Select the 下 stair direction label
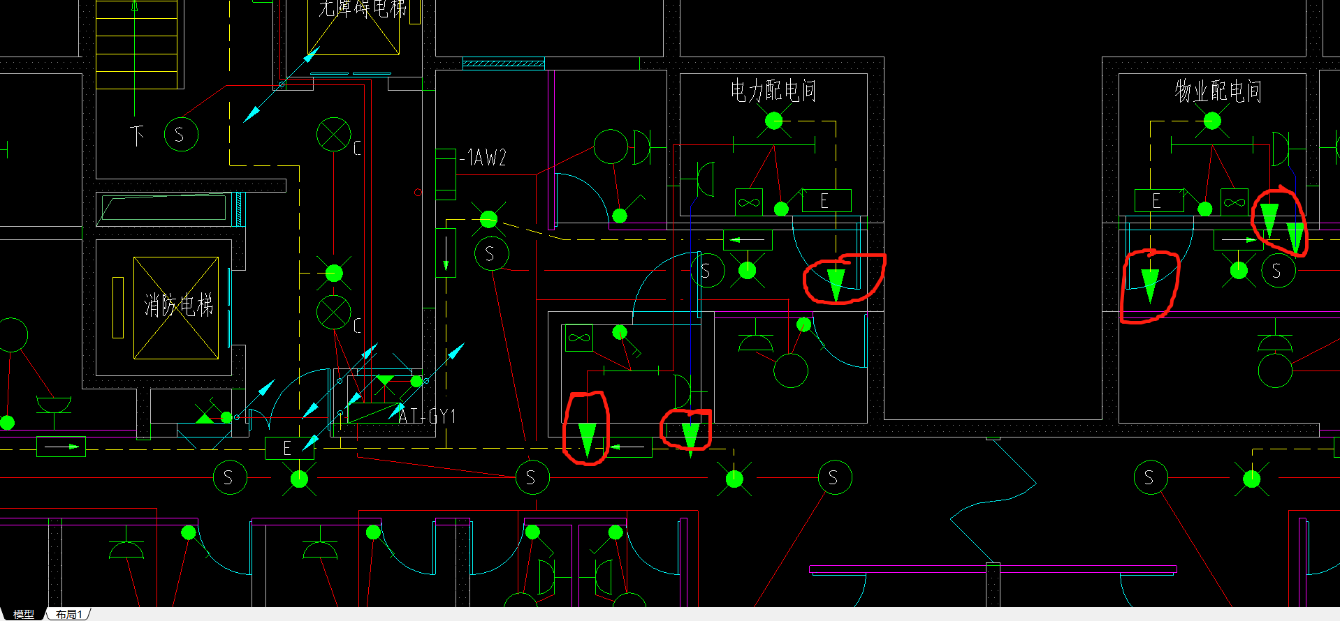Image resolution: width=1340 pixels, height=621 pixels. pos(138,135)
